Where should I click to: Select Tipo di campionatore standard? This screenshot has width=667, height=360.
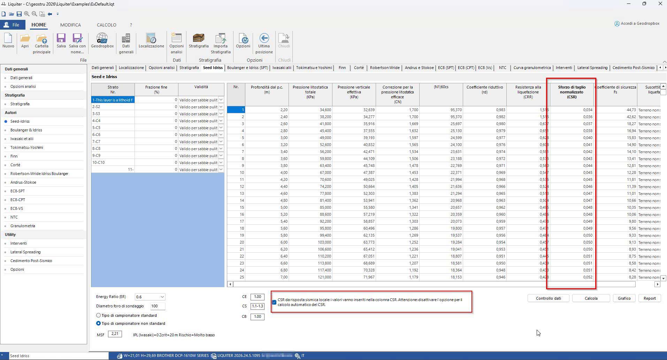click(x=99, y=315)
